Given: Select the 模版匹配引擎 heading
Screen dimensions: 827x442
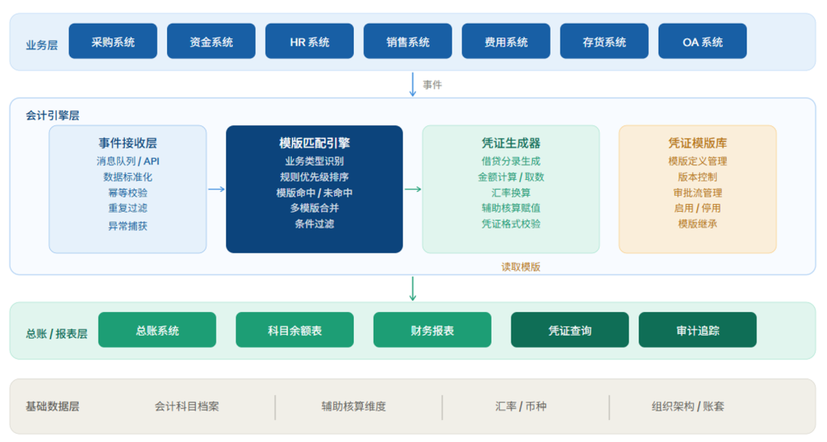Looking at the screenshot, I should coord(315,143).
